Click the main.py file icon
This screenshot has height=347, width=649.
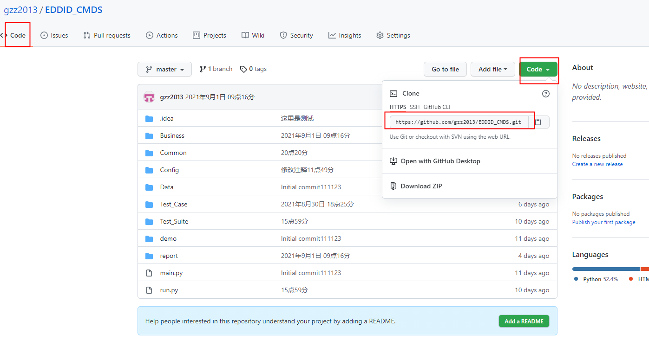149,273
